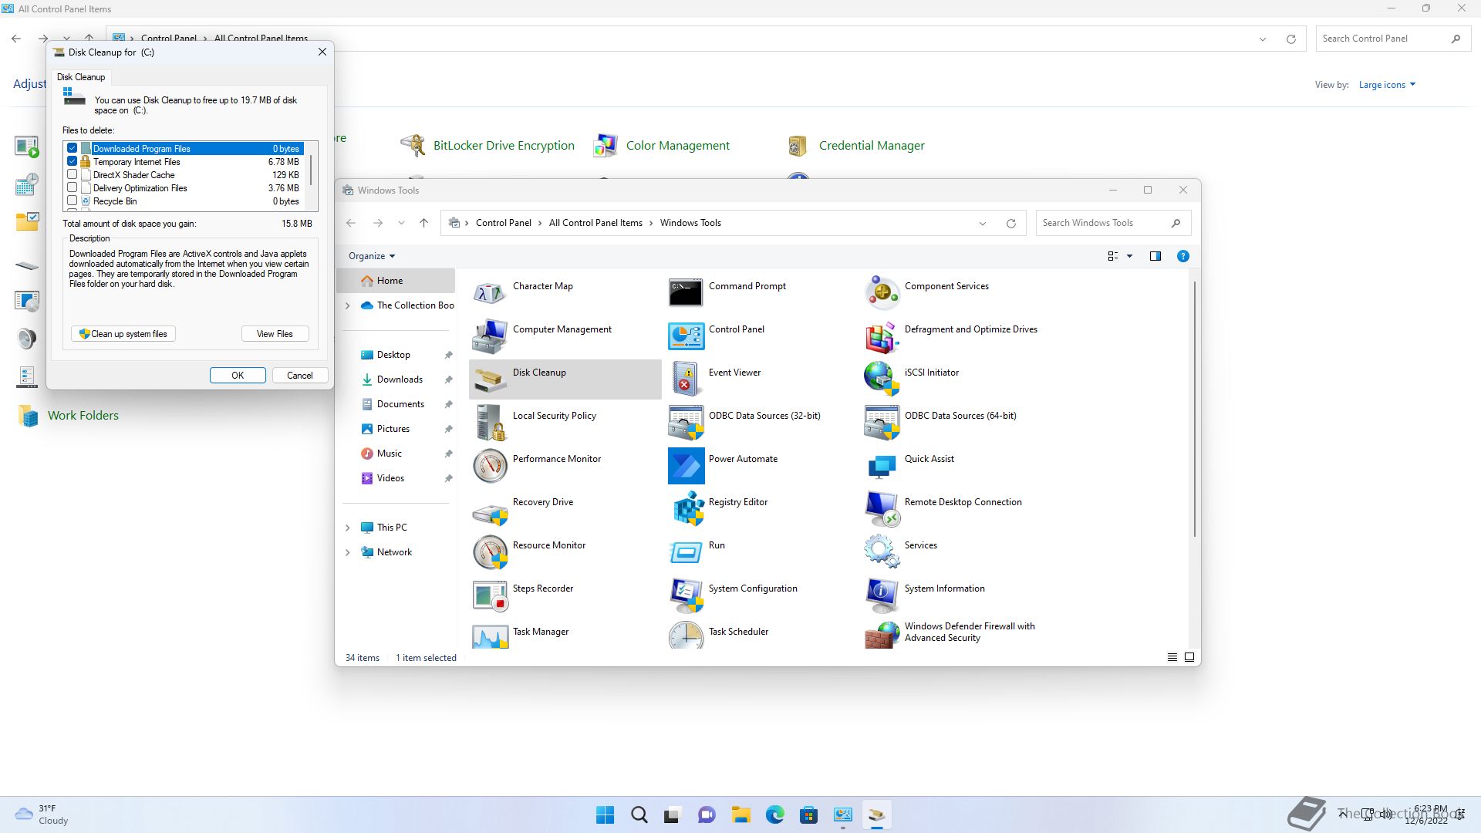The image size is (1481, 833).
Task: Expand Network tree node
Action: [347, 552]
